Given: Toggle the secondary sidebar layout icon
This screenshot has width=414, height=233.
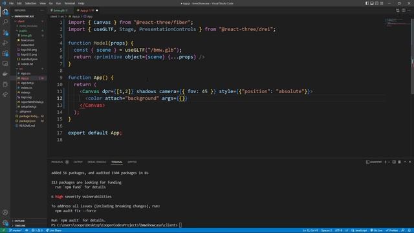Looking at the screenshot, I should coord(376,3).
